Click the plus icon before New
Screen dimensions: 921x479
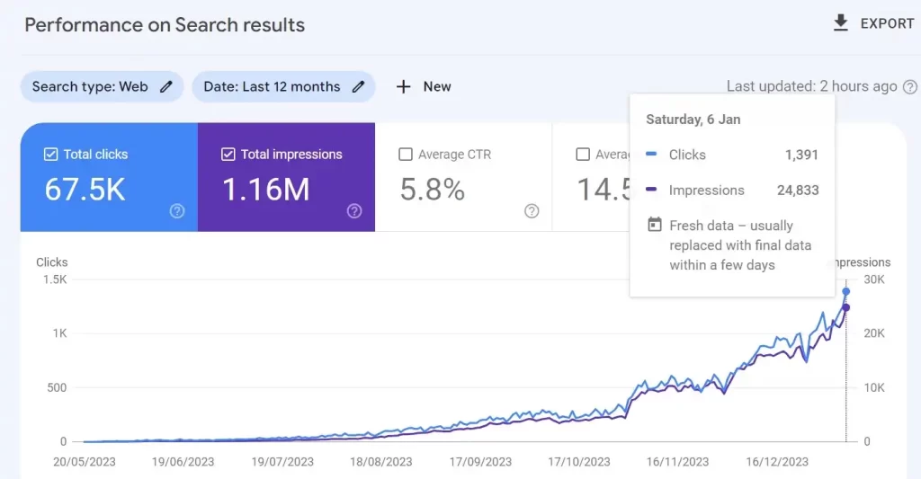point(404,87)
